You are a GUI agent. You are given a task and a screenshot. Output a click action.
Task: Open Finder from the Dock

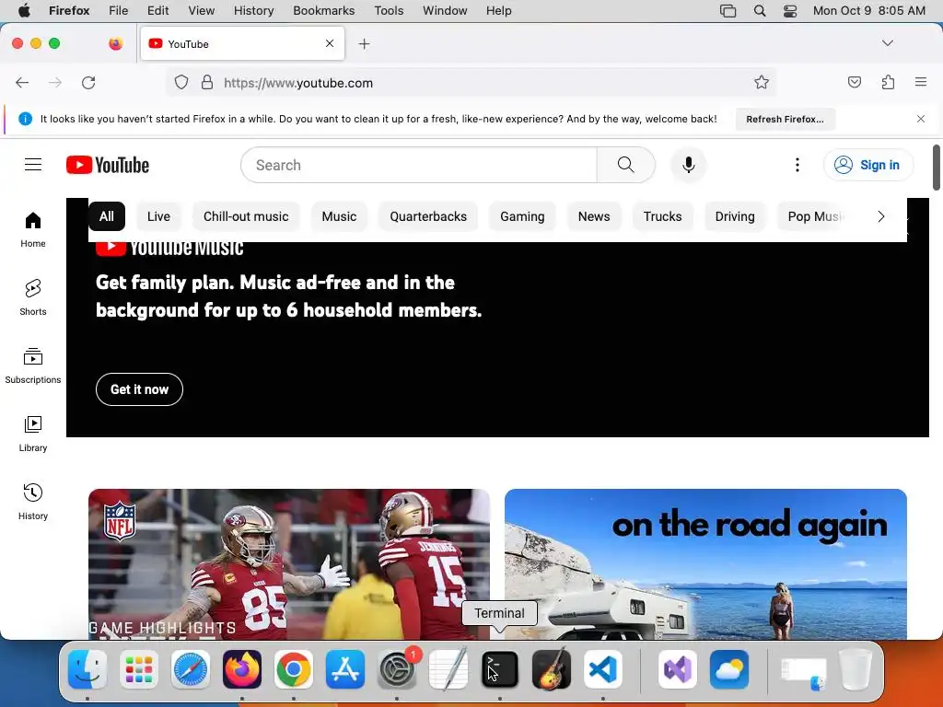click(87, 669)
